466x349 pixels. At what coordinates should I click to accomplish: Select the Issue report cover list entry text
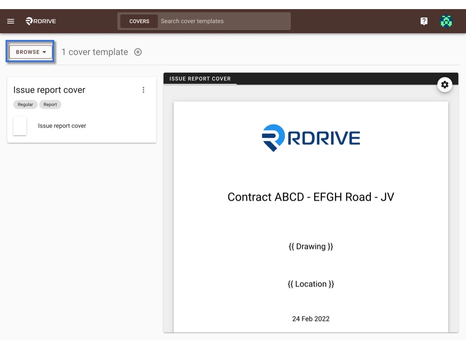pyautogui.click(x=62, y=126)
